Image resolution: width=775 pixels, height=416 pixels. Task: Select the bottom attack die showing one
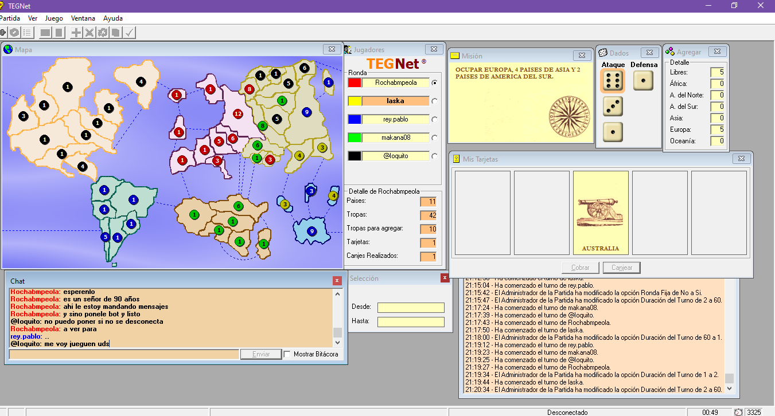[x=613, y=132]
